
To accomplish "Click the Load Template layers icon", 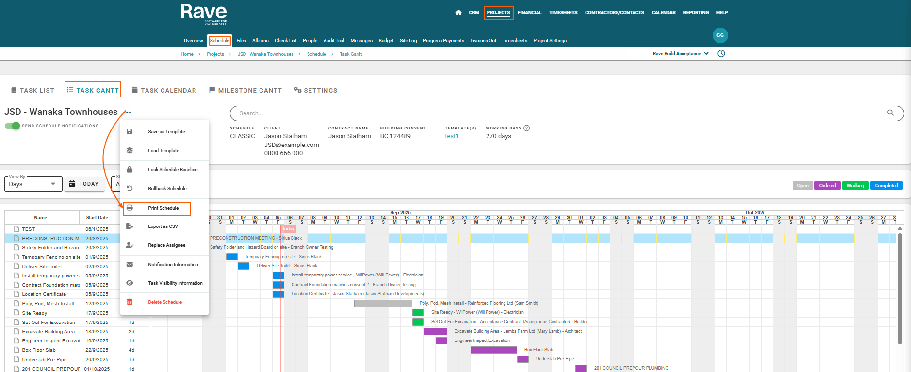I will pyautogui.click(x=130, y=151).
